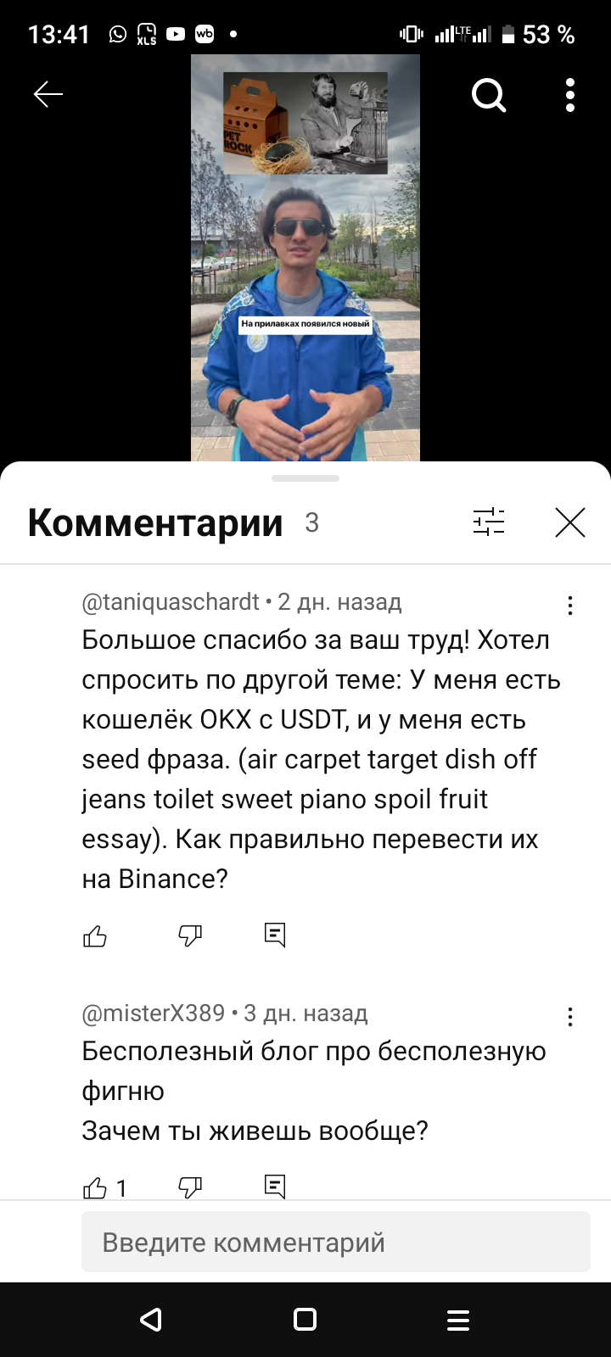Reply to the @taniquaschardt comment
Image resolution: width=611 pixels, height=1357 pixels.
(275, 935)
